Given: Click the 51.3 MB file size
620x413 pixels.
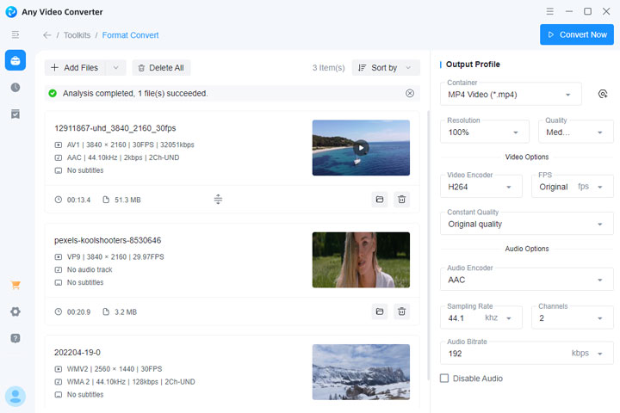Looking at the screenshot, I should click(x=127, y=200).
